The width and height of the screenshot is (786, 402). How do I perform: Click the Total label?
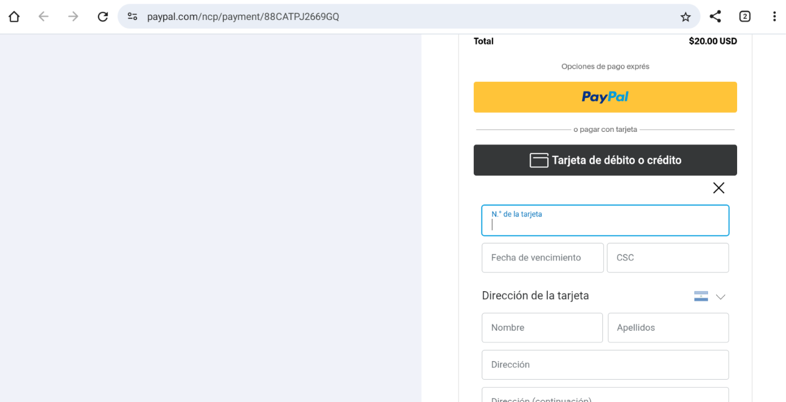(x=483, y=41)
